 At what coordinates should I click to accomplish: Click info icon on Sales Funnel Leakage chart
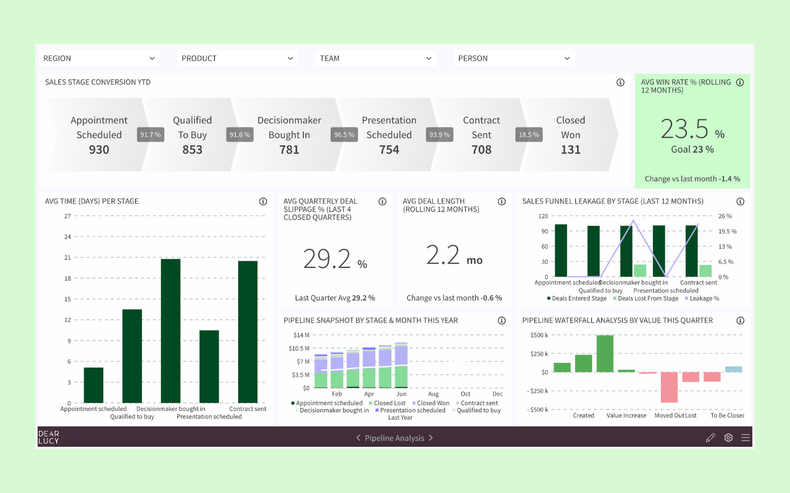740,201
